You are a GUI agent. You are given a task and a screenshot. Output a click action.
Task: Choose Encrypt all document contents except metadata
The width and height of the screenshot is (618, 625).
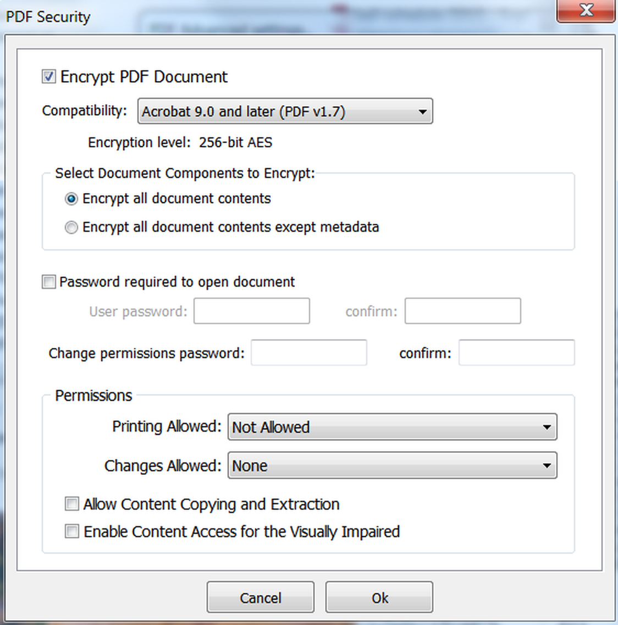71,227
